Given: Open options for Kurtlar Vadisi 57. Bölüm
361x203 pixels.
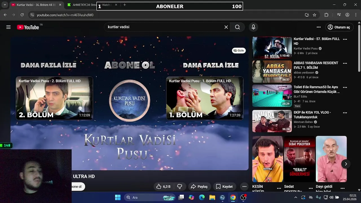Looking at the screenshot, I should (x=345, y=39).
